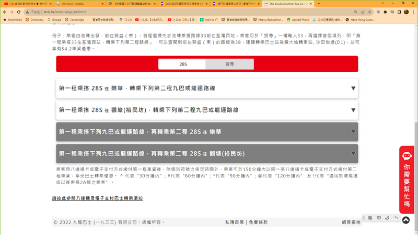The height and width of the screenshot is (235, 418).
Task: Open the Chrome three-dot menu
Action: pos(413,12)
